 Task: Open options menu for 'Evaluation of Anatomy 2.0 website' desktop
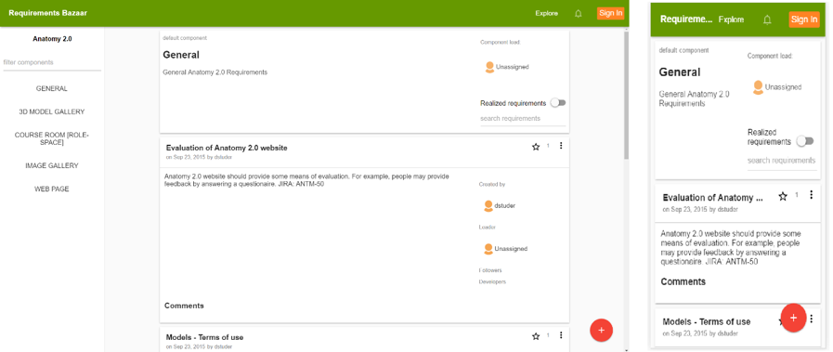click(561, 146)
